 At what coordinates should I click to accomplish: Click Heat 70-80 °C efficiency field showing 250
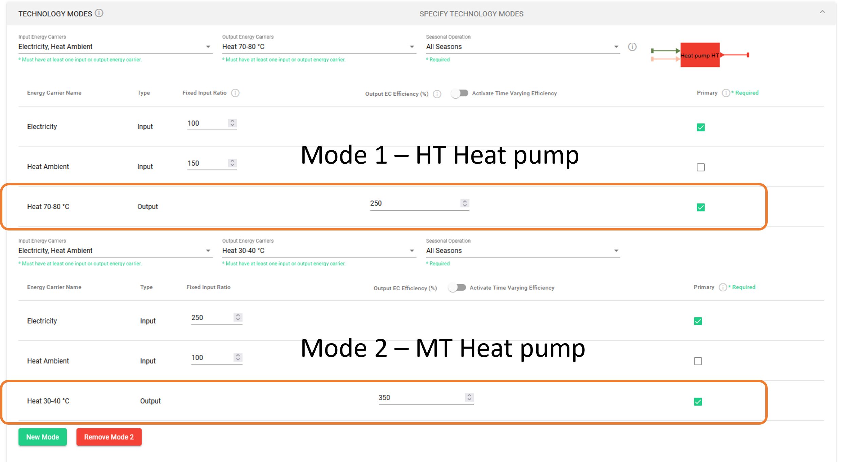(414, 203)
